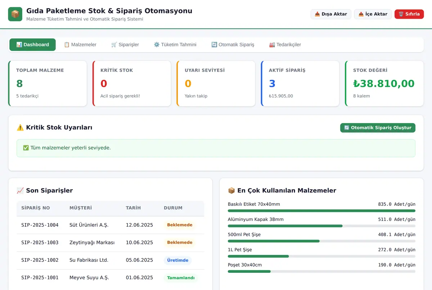Click the 500ml Pet Şişe material label

pos(244,235)
